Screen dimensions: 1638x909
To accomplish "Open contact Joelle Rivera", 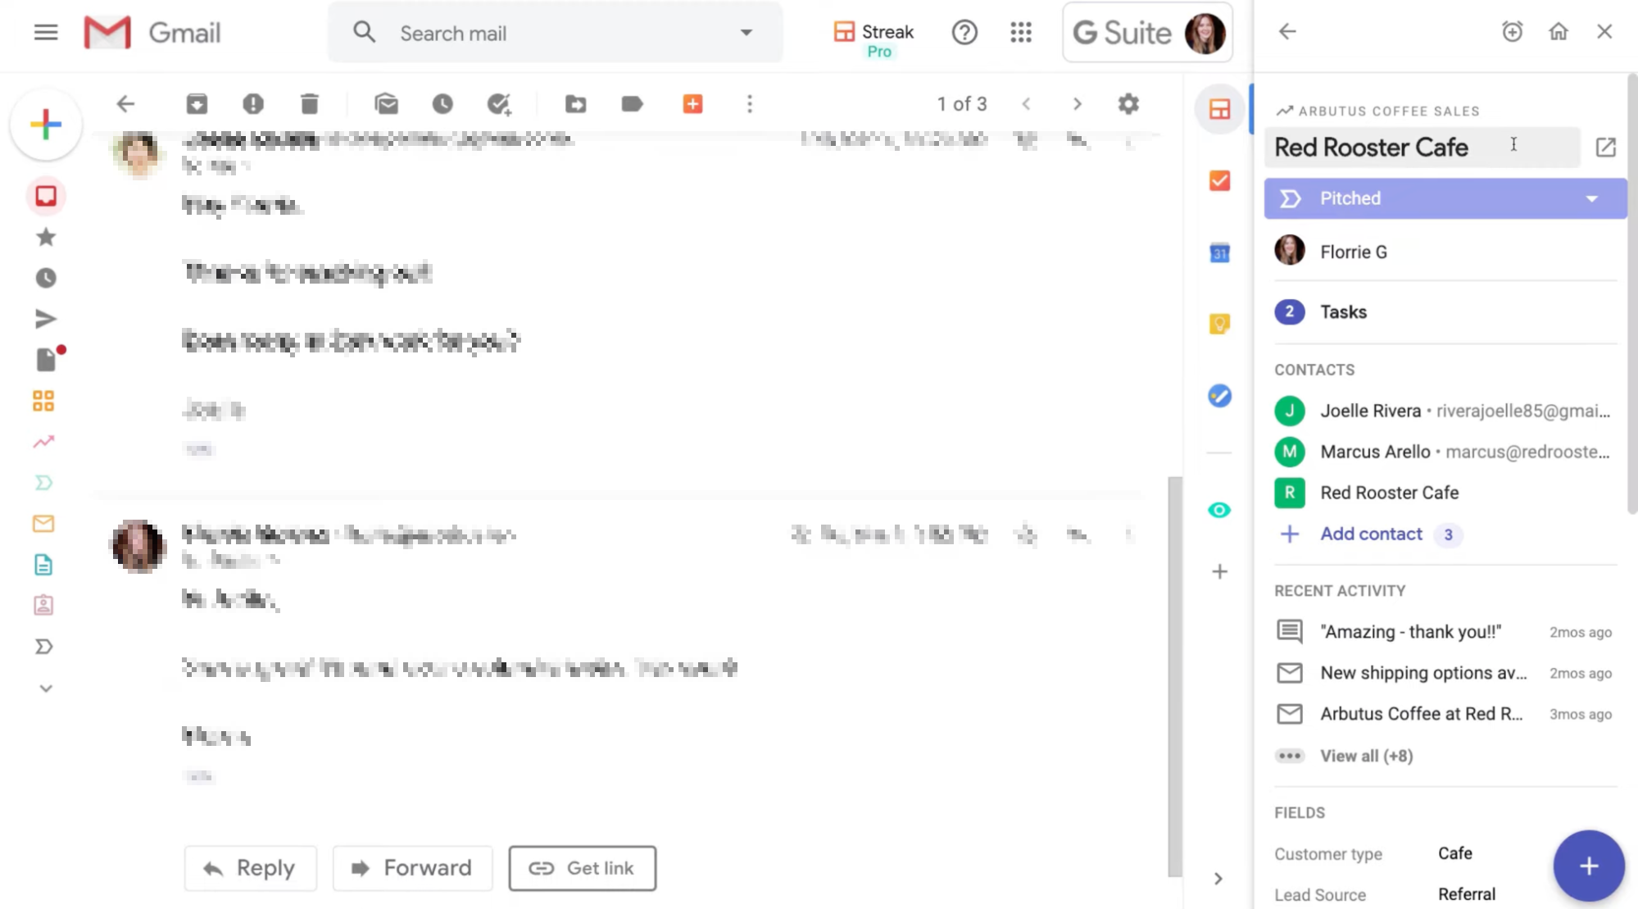I will point(1442,411).
